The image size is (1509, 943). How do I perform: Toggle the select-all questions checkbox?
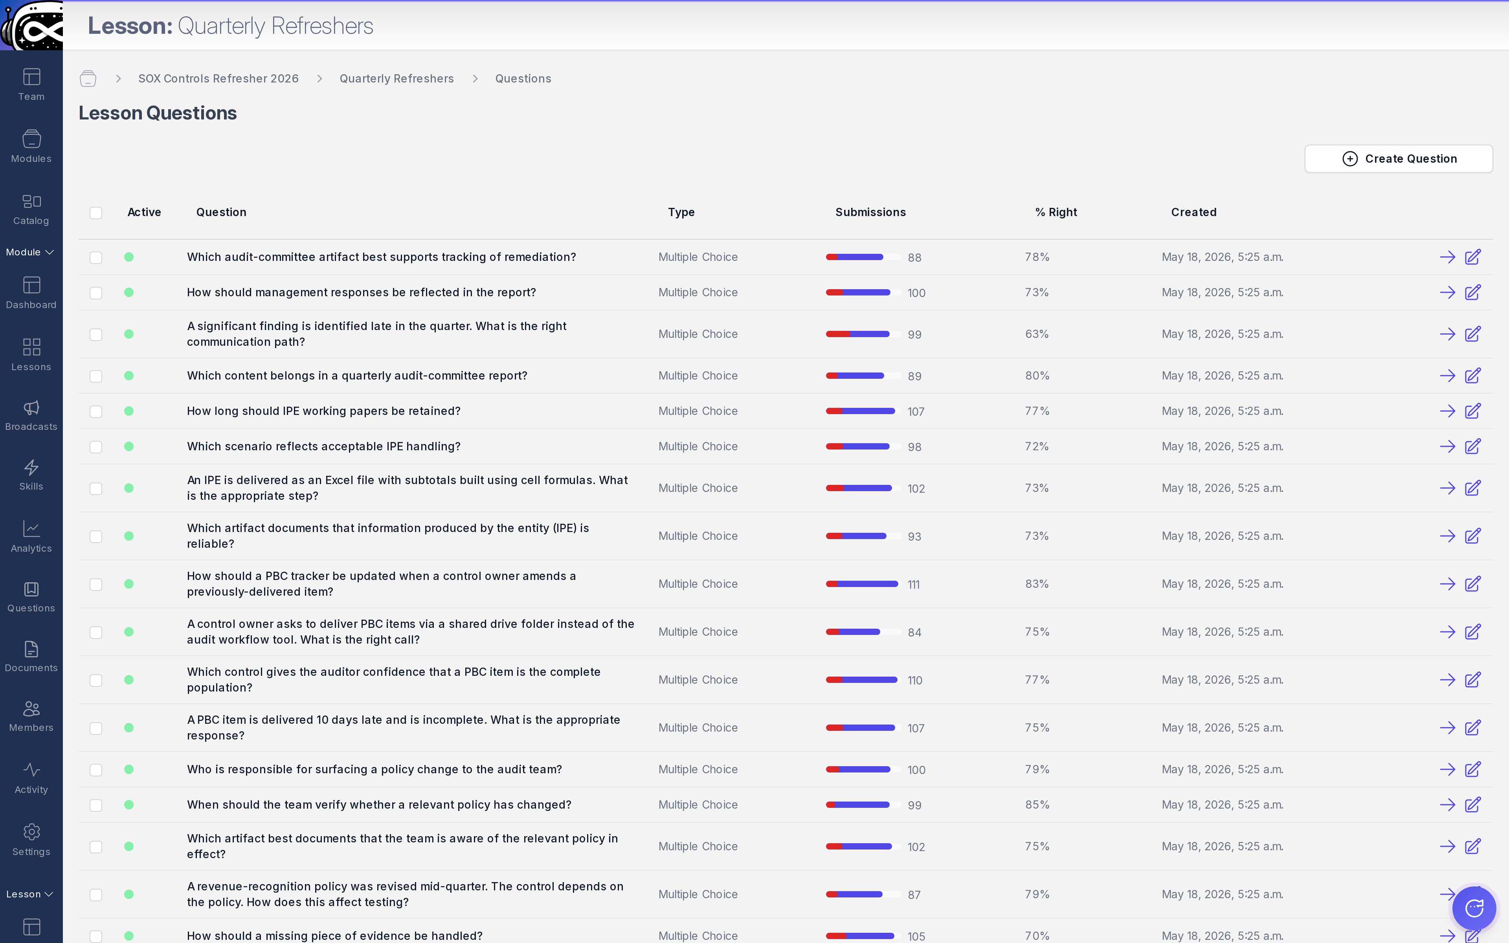tap(95, 213)
